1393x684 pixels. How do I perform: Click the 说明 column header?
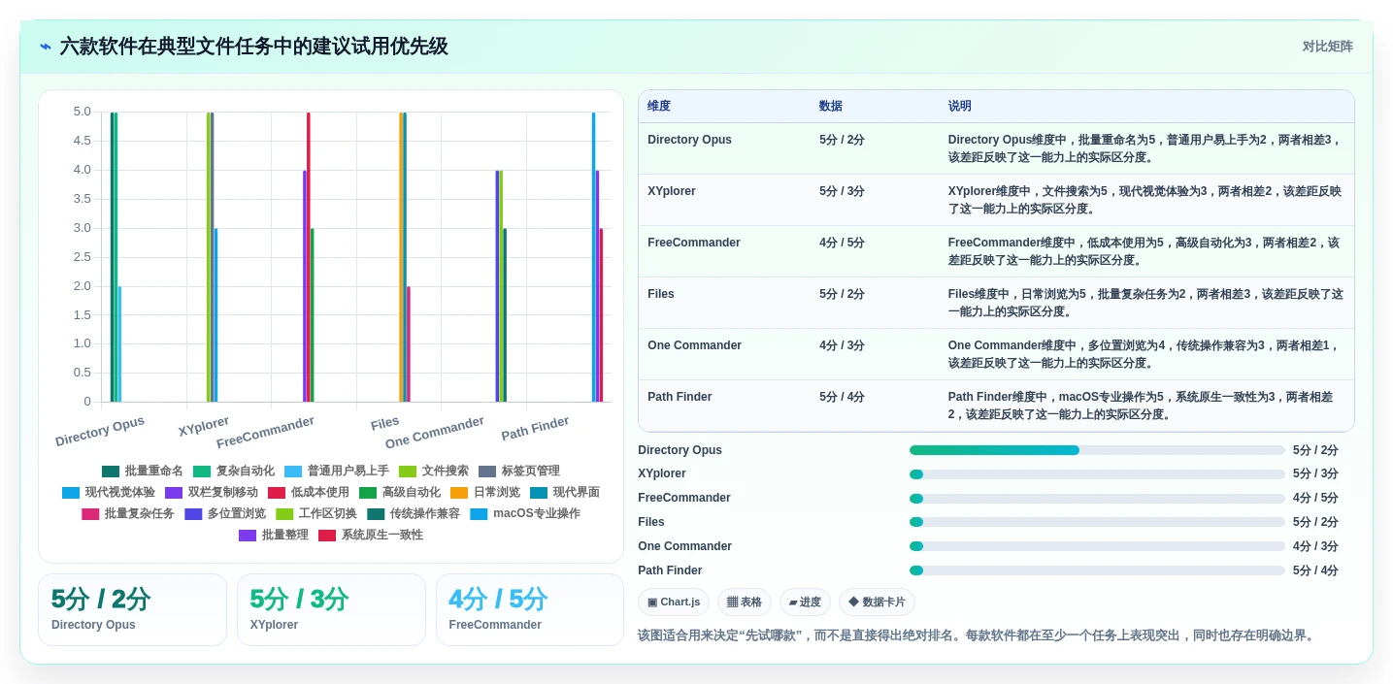pos(959,106)
